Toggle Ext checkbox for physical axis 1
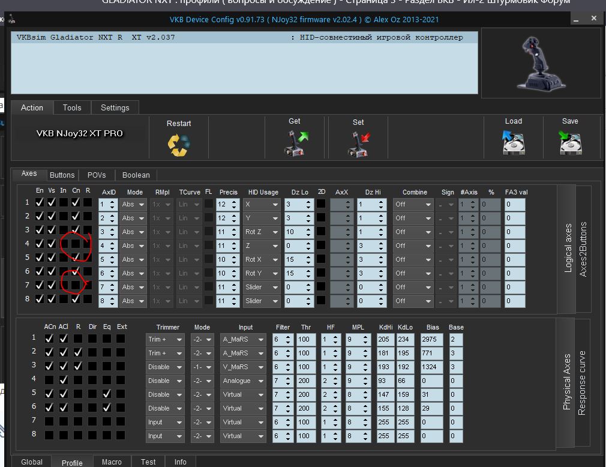Image resolution: width=606 pixels, height=467 pixels. tap(121, 339)
